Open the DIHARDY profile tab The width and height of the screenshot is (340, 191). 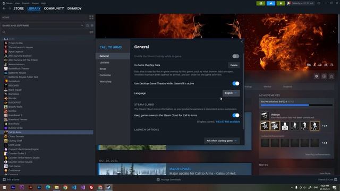74,8
